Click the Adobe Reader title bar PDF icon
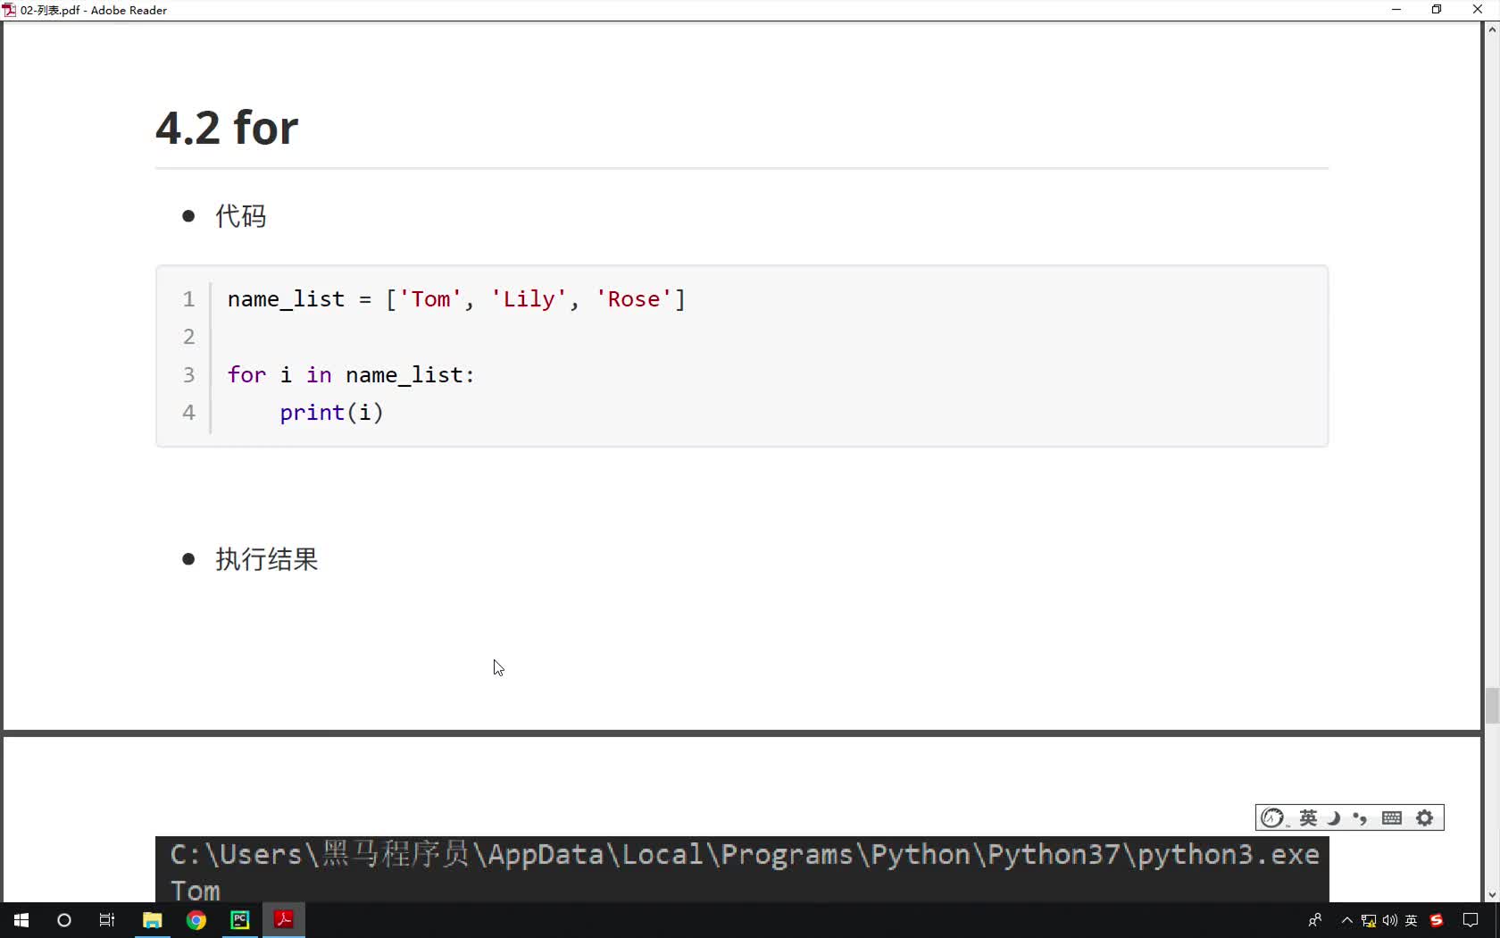This screenshot has width=1500, height=938. (10, 10)
